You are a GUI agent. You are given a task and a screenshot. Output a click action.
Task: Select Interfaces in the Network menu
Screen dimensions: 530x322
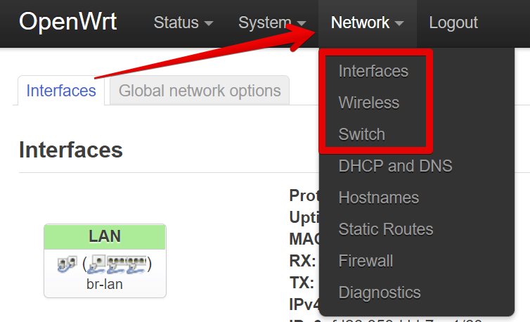pos(373,71)
